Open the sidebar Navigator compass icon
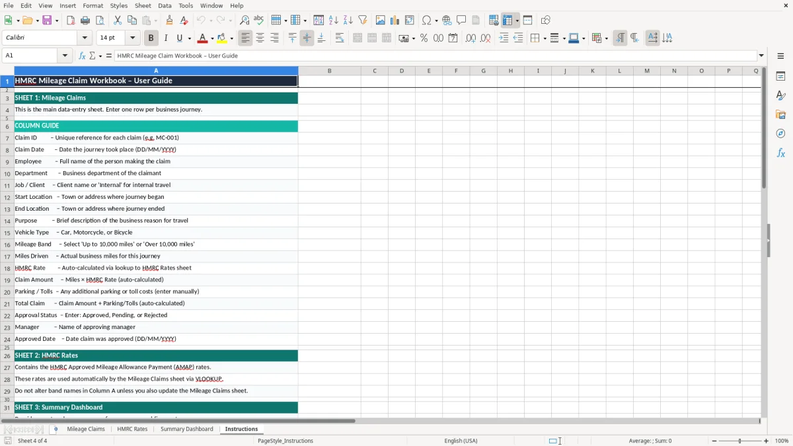Image resolution: width=793 pixels, height=446 pixels. click(x=780, y=133)
